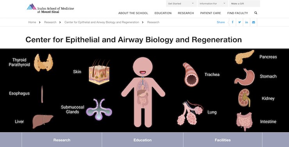Open the Icahn School of Medicine logo
Screen dimensions: 289x147
[50, 8]
